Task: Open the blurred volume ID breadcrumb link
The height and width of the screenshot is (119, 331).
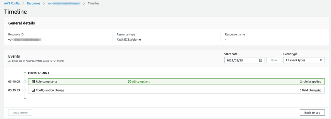Action: click(x=64, y=3)
